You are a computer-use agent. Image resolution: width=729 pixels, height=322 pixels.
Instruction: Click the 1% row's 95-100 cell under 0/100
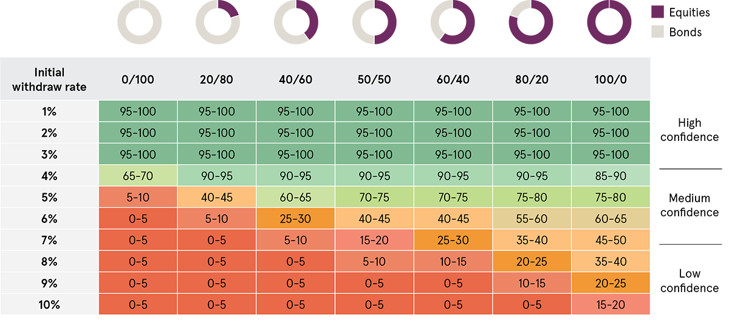(x=138, y=112)
